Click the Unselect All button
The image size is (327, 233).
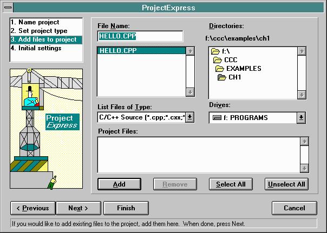pyautogui.click(x=286, y=184)
